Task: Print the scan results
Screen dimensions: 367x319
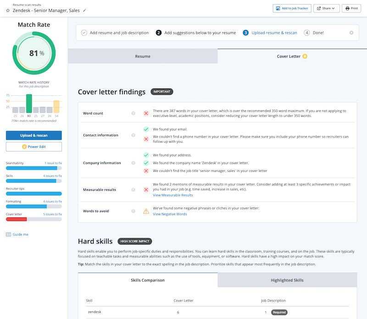Action: [x=351, y=8]
